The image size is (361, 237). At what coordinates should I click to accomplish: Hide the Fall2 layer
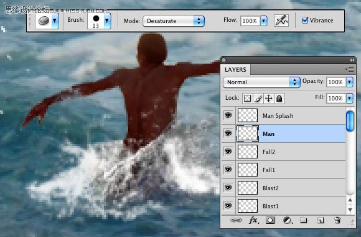coord(228,152)
